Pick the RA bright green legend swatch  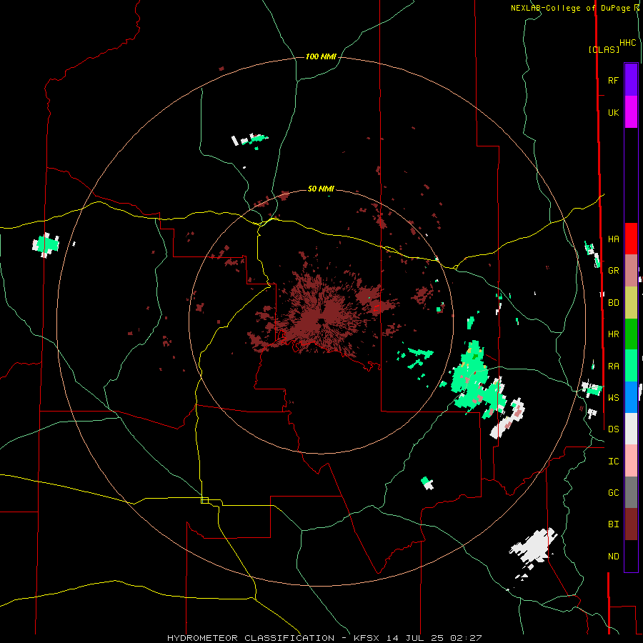point(631,366)
